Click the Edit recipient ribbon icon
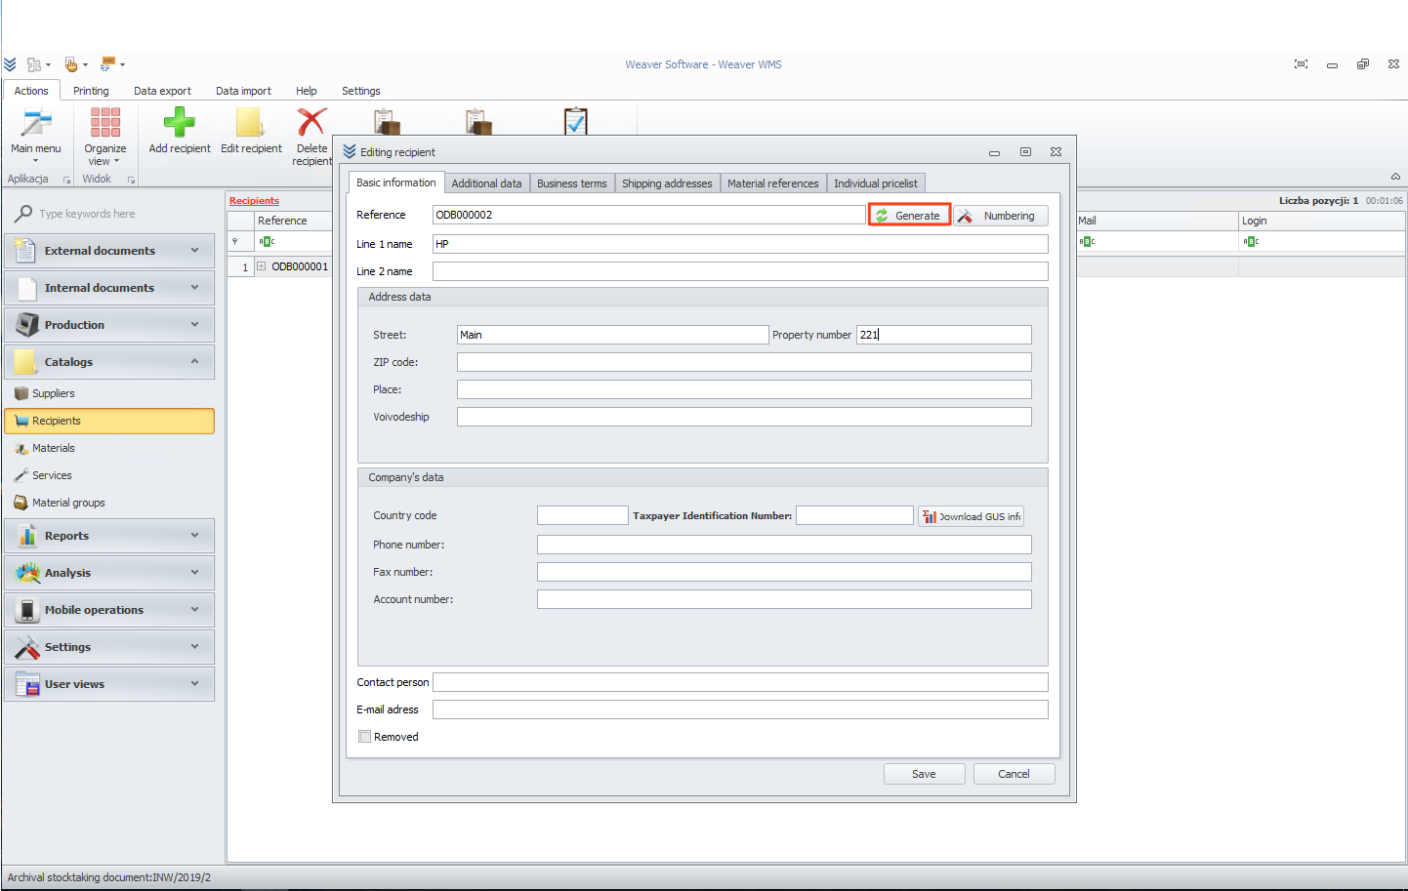 click(x=251, y=122)
